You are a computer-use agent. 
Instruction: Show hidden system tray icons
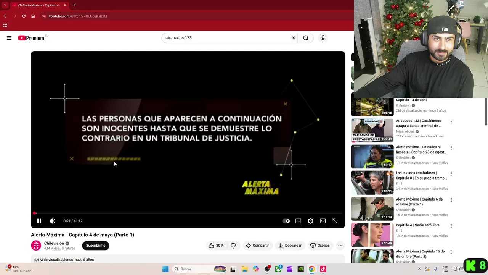point(419,269)
